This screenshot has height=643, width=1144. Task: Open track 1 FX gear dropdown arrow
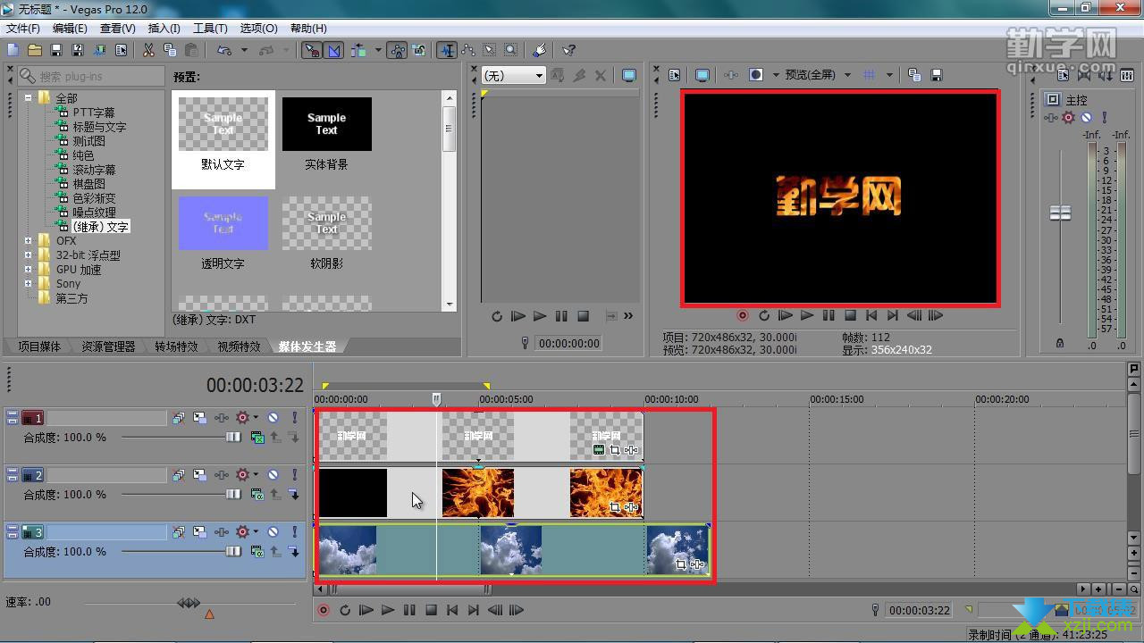click(256, 418)
